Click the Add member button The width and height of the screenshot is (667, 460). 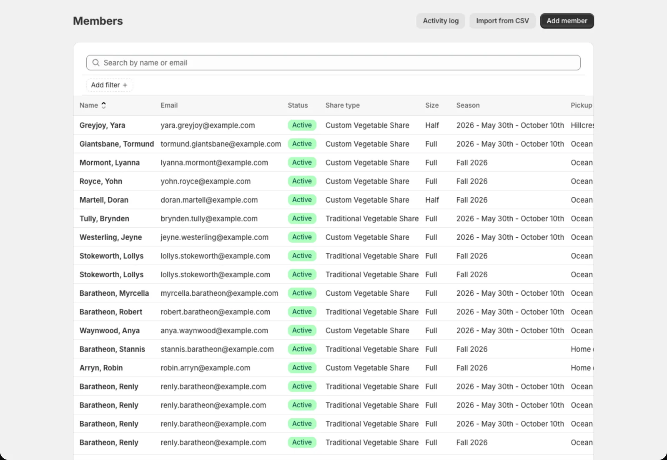point(567,21)
